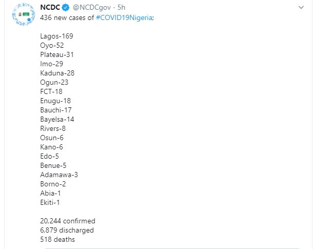
Task: Click the Kaduna-28 entry
Action: pos(58,73)
